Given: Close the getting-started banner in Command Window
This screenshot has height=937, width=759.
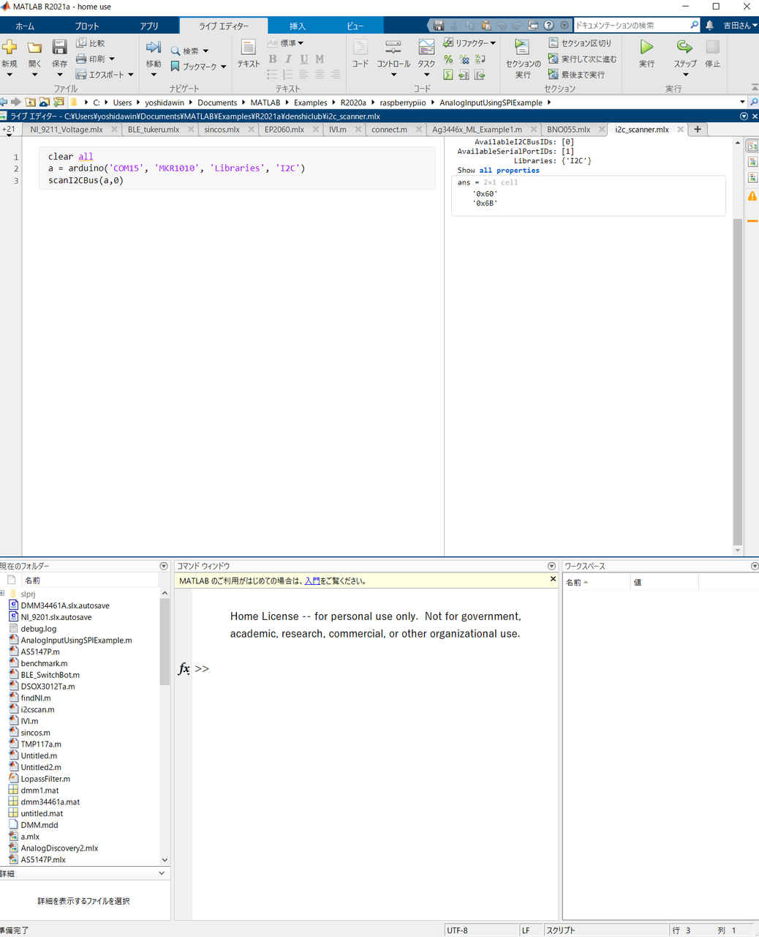Looking at the screenshot, I should pos(553,579).
